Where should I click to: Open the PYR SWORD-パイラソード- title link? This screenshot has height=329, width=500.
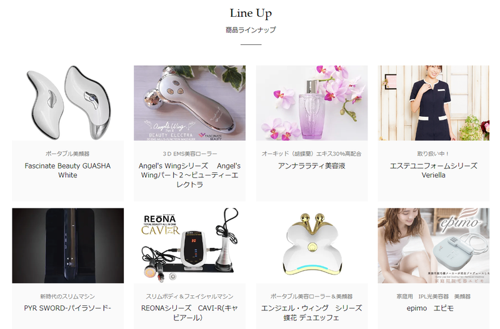67,308
